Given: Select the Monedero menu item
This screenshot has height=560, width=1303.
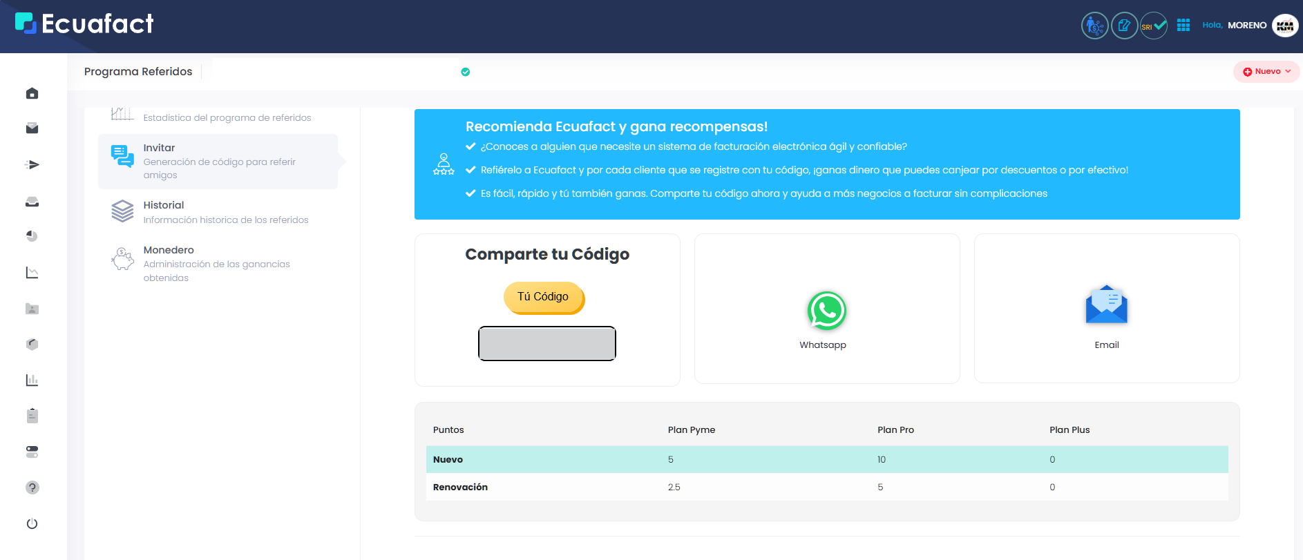Looking at the screenshot, I should click(x=218, y=263).
